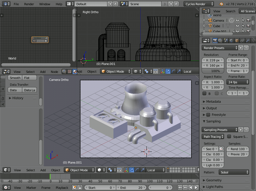
Task: Click the Data Transfer 'Data' button
Action: pos(13,90)
